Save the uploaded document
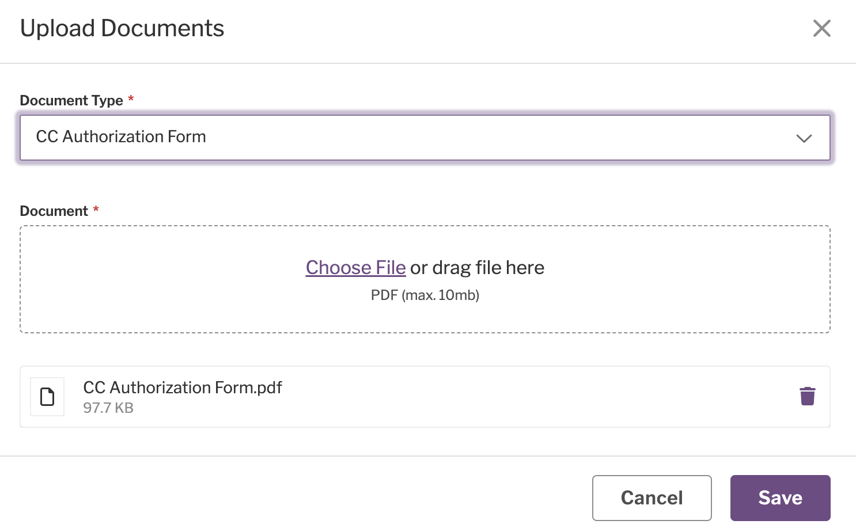 point(780,497)
